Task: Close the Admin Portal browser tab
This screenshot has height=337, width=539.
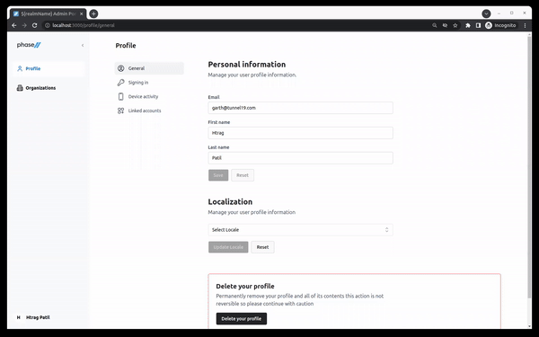Action: click(x=82, y=13)
